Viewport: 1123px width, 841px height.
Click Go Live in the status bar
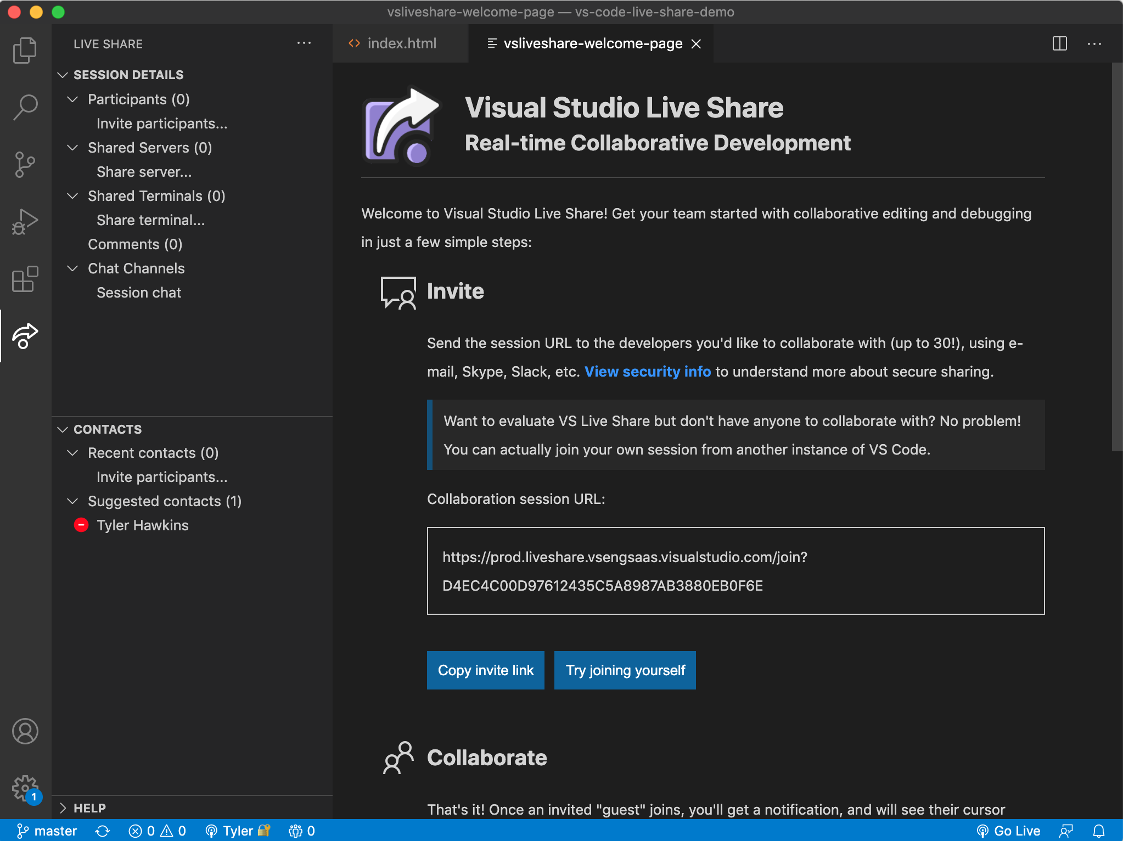(1009, 831)
